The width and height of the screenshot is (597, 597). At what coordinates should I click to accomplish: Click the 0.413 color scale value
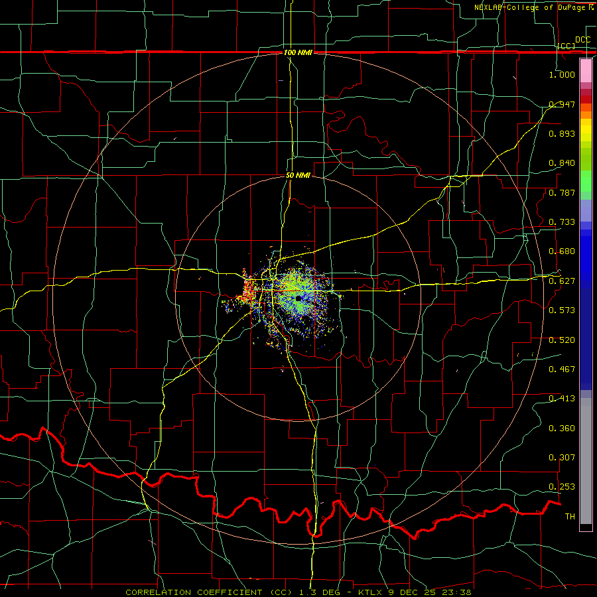click(562, 398)
